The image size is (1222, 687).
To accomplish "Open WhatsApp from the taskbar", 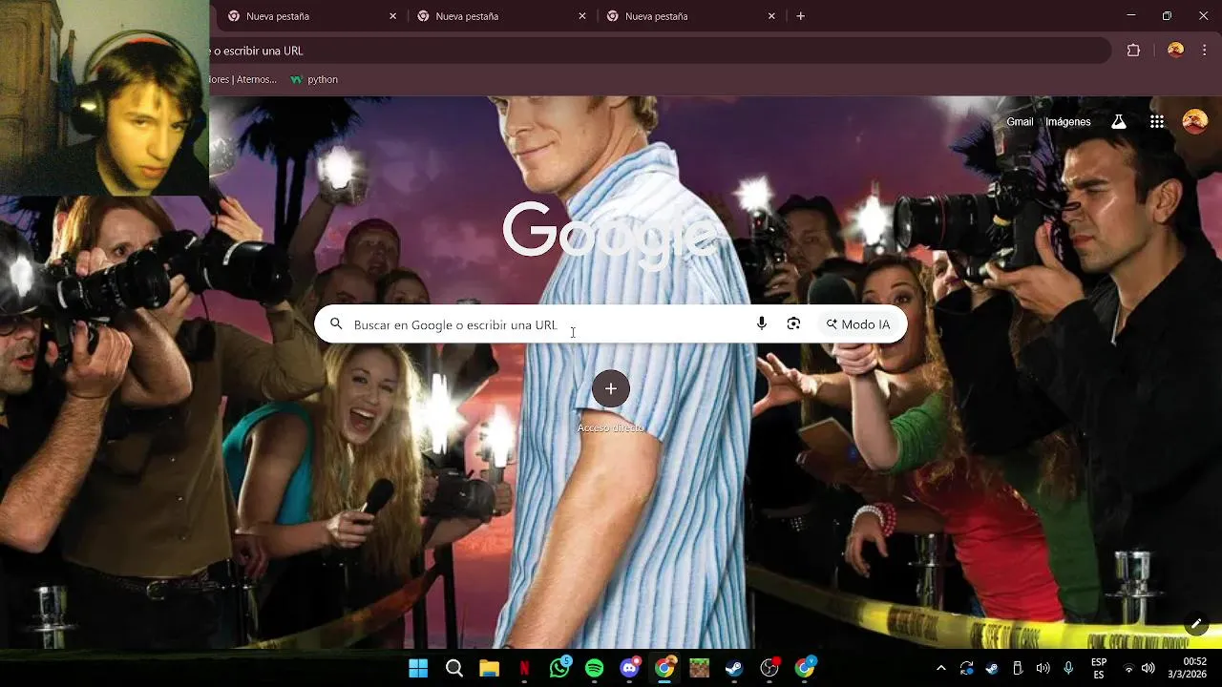I will (x=559, y=668).
